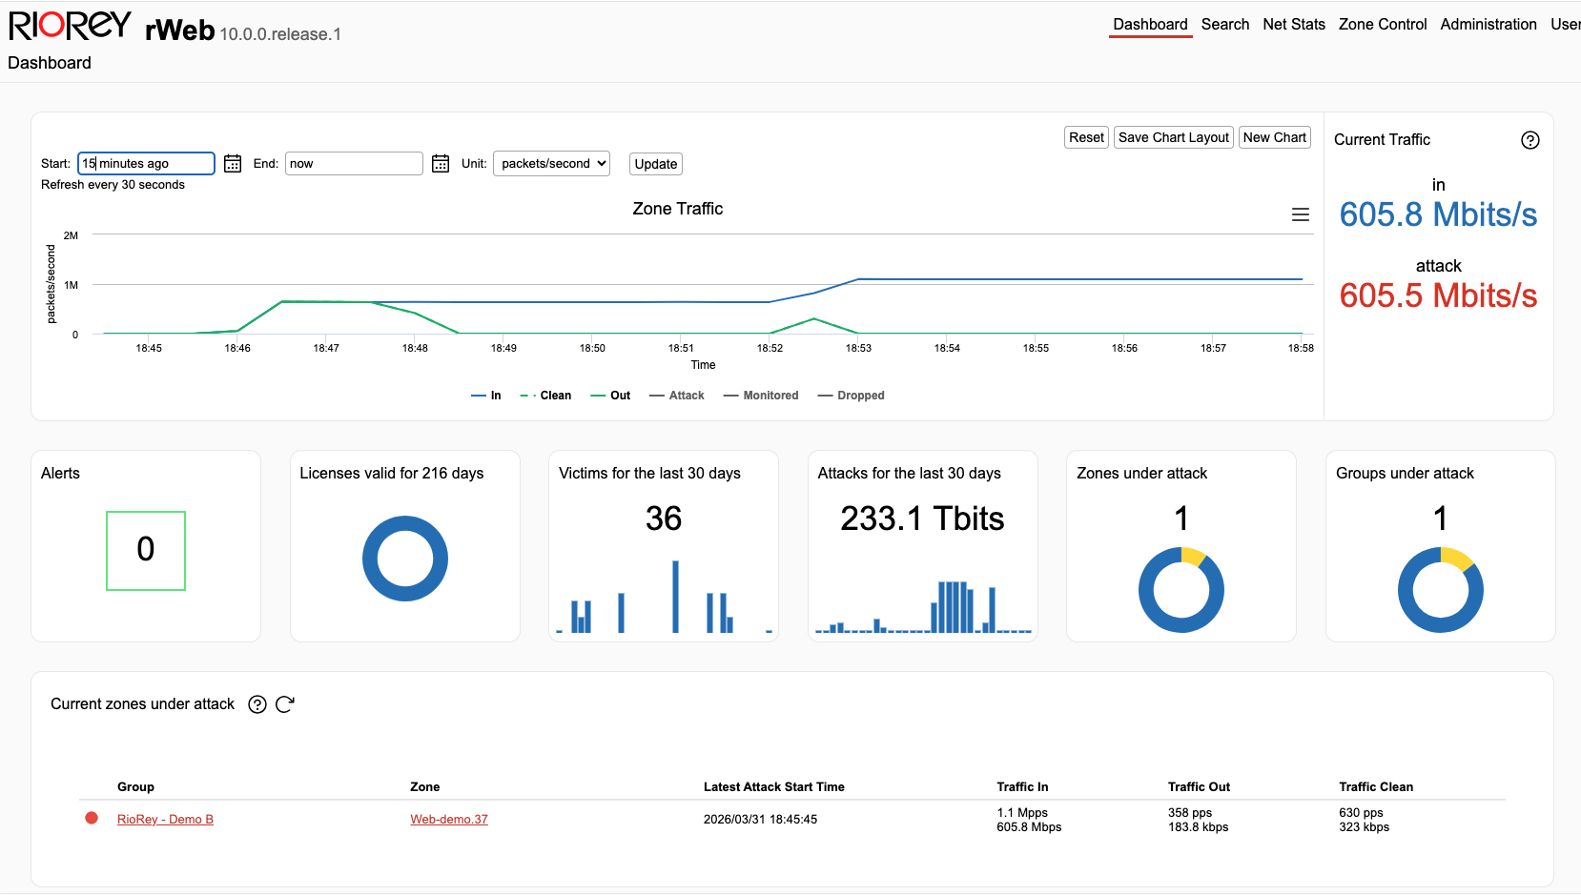Hide the In traffic line via legend
Viewport: 1581px width, 895px height.
point(486,395)
